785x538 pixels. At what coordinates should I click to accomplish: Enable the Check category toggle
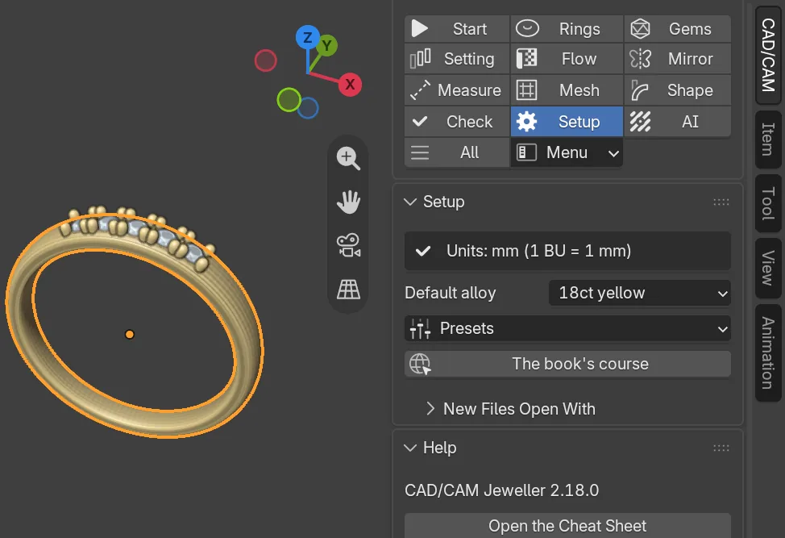coord(457,122)
